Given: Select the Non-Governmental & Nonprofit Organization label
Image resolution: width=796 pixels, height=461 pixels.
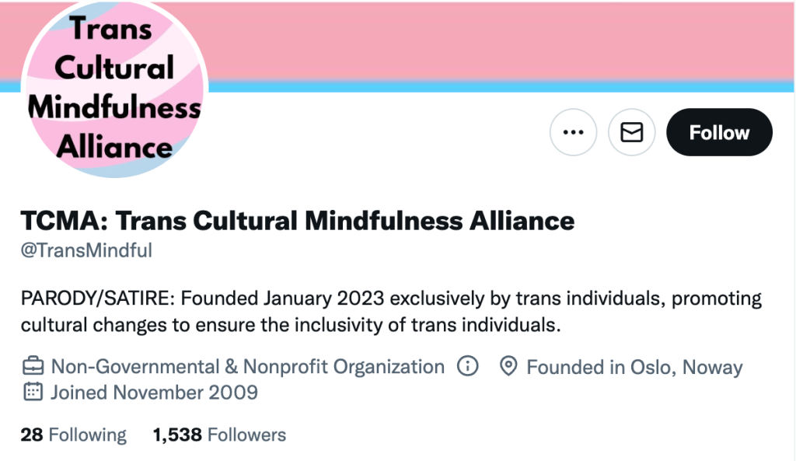Looking at the screenshot, I should [x=247, y=367].
